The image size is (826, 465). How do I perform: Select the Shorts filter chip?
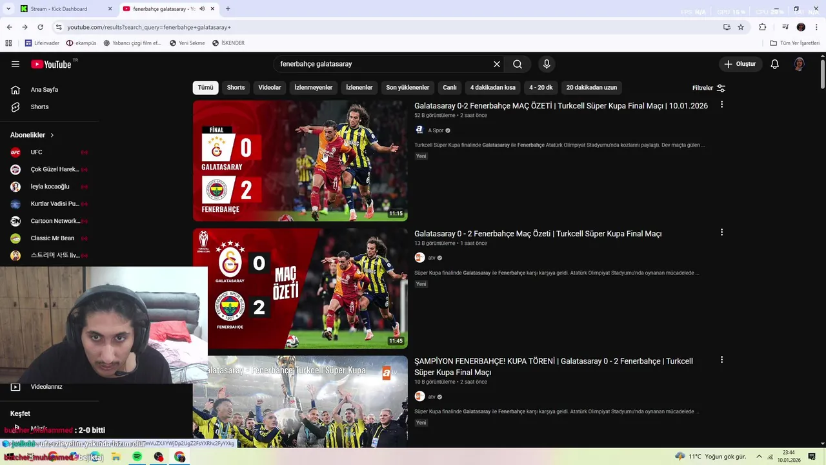[x=236, y=88]
